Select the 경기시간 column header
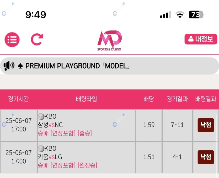 [18, 99]
